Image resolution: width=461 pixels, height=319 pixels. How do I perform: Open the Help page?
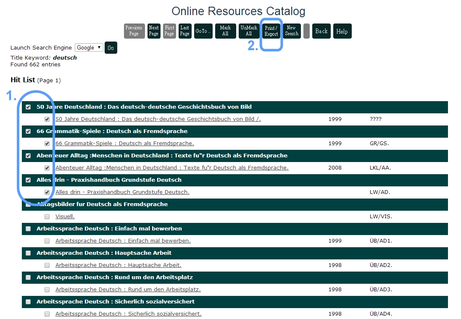(x=342, y=31)
